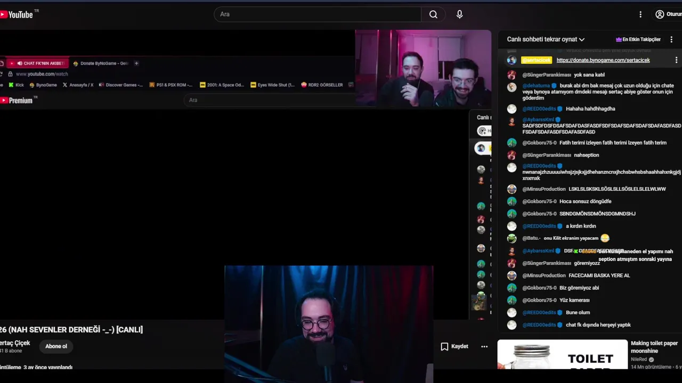The width and height of the screenshot is (682, 383).
Task: Click avatar beside 'Hoca sonsuz döngüdfe'
Action: pos(511,202)
